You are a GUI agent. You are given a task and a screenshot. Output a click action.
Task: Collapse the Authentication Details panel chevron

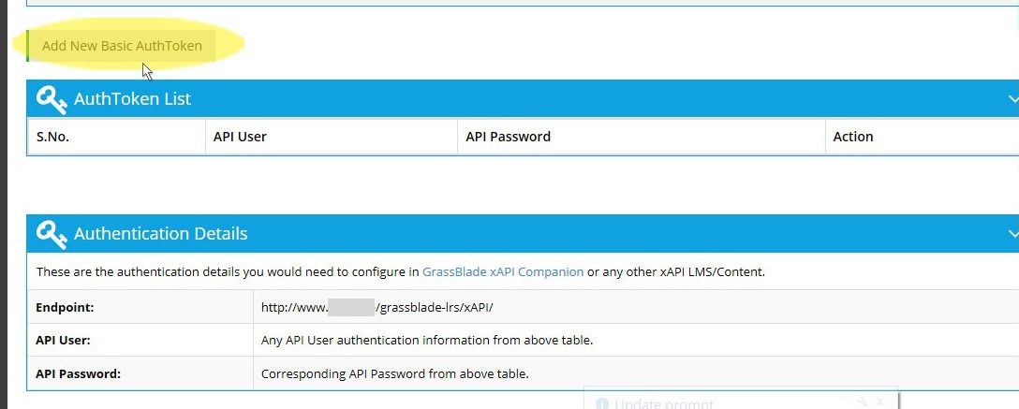pos(1013,234)
